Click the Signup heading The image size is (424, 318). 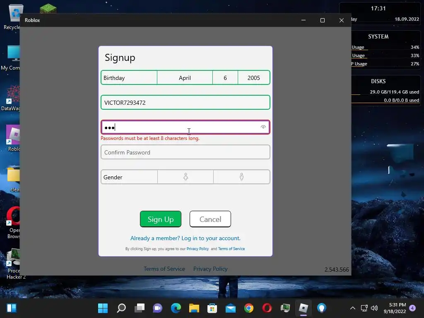[x=120, y=58]
